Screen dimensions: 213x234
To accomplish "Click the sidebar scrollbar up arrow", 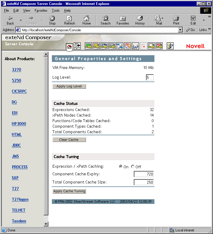I will (x=46, y=54).
